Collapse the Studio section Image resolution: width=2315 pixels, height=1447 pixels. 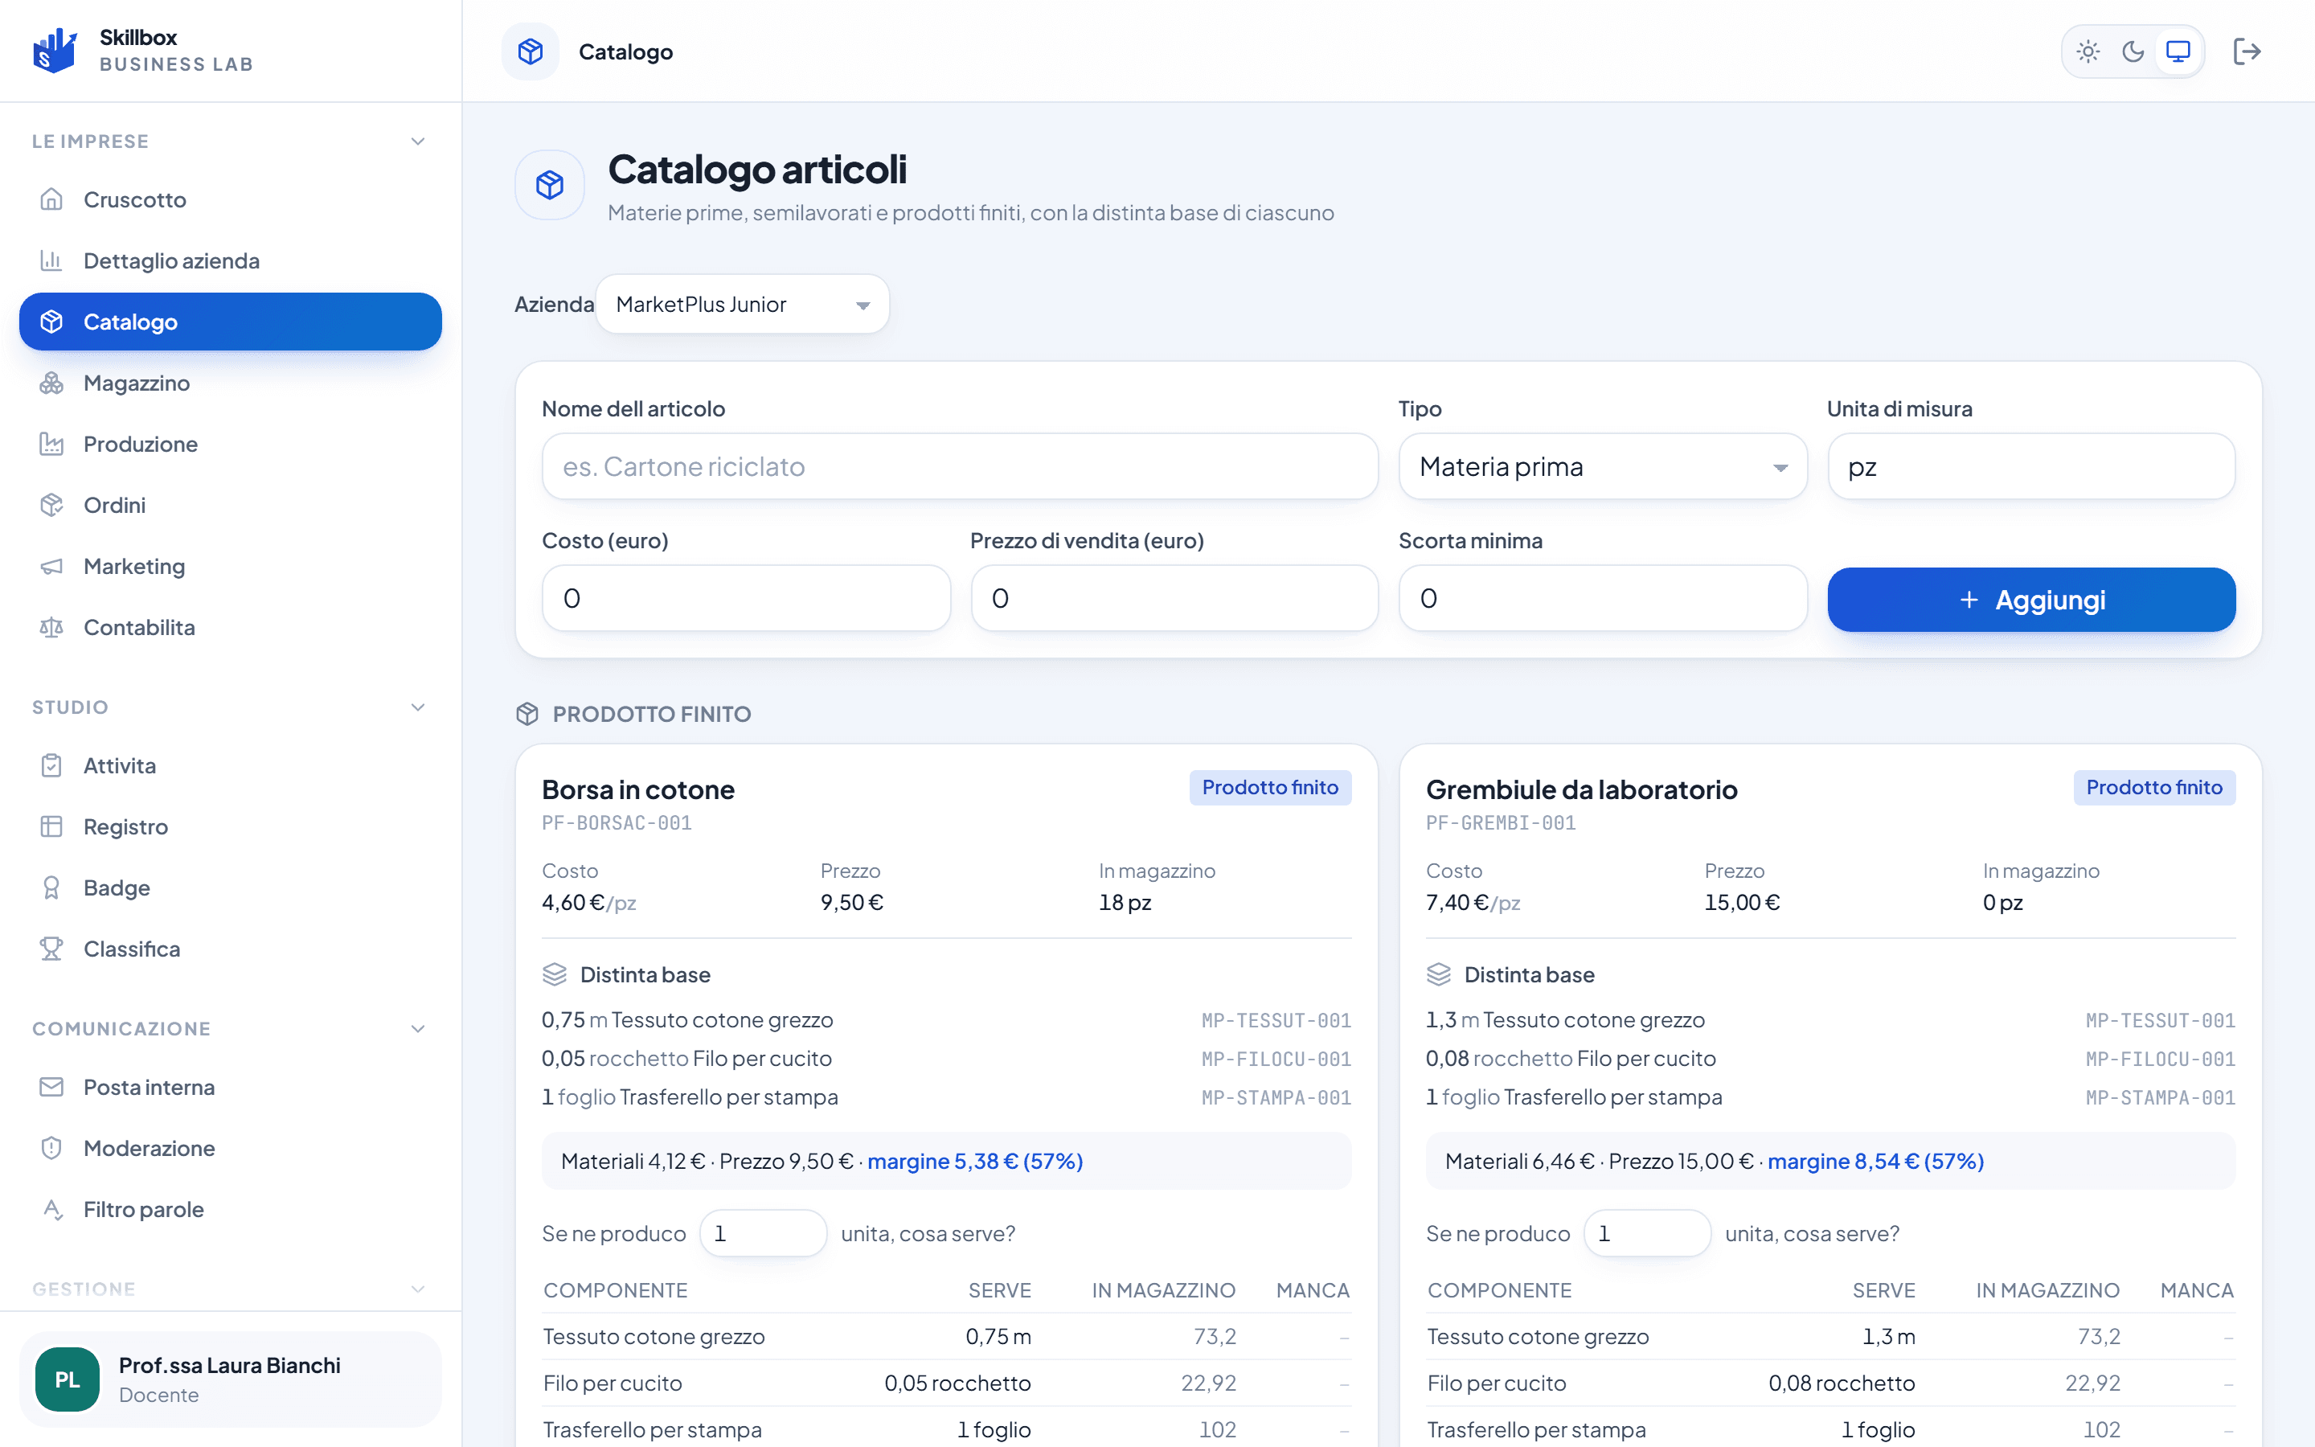click(x=418, y=707)
